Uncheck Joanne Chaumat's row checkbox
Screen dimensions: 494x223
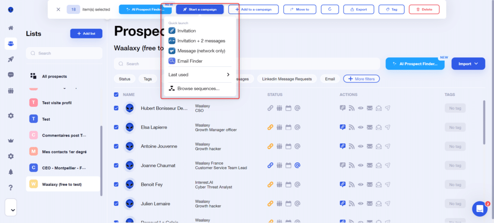tap(116, 165)
